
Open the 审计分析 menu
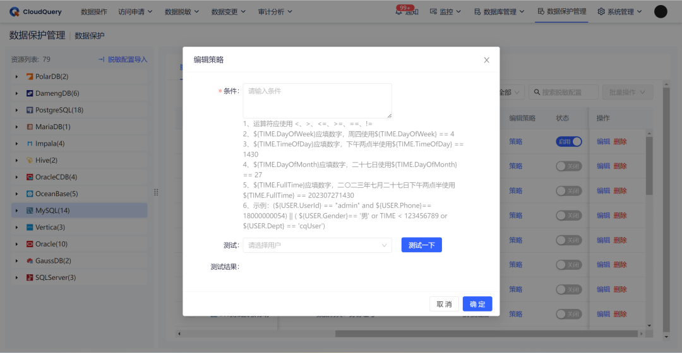click(x=275, y=12)
